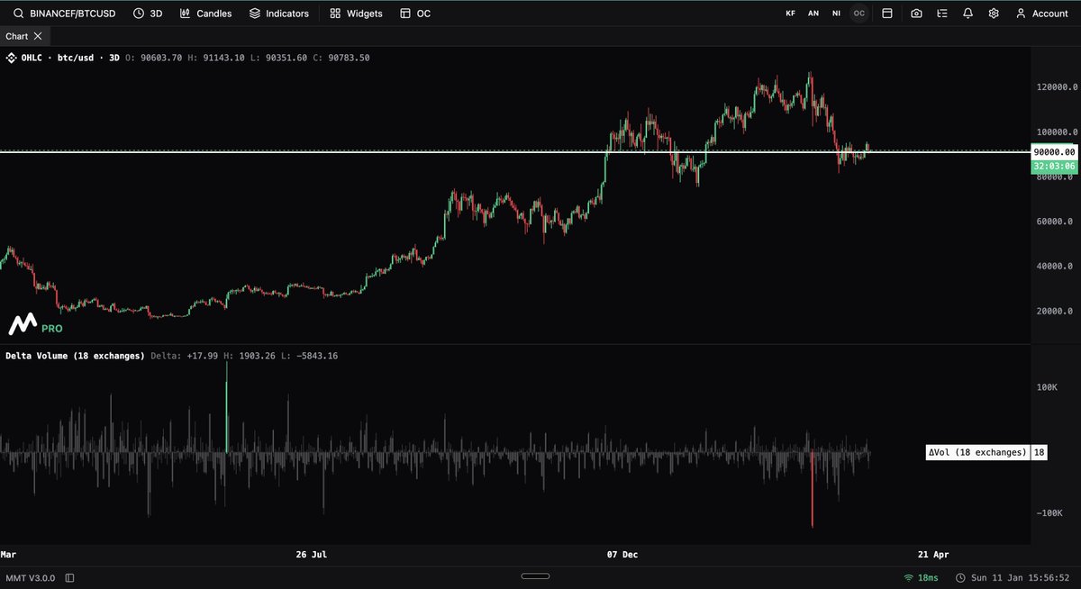
Task: Select the circled OC workspace
Action: [859, 14]
